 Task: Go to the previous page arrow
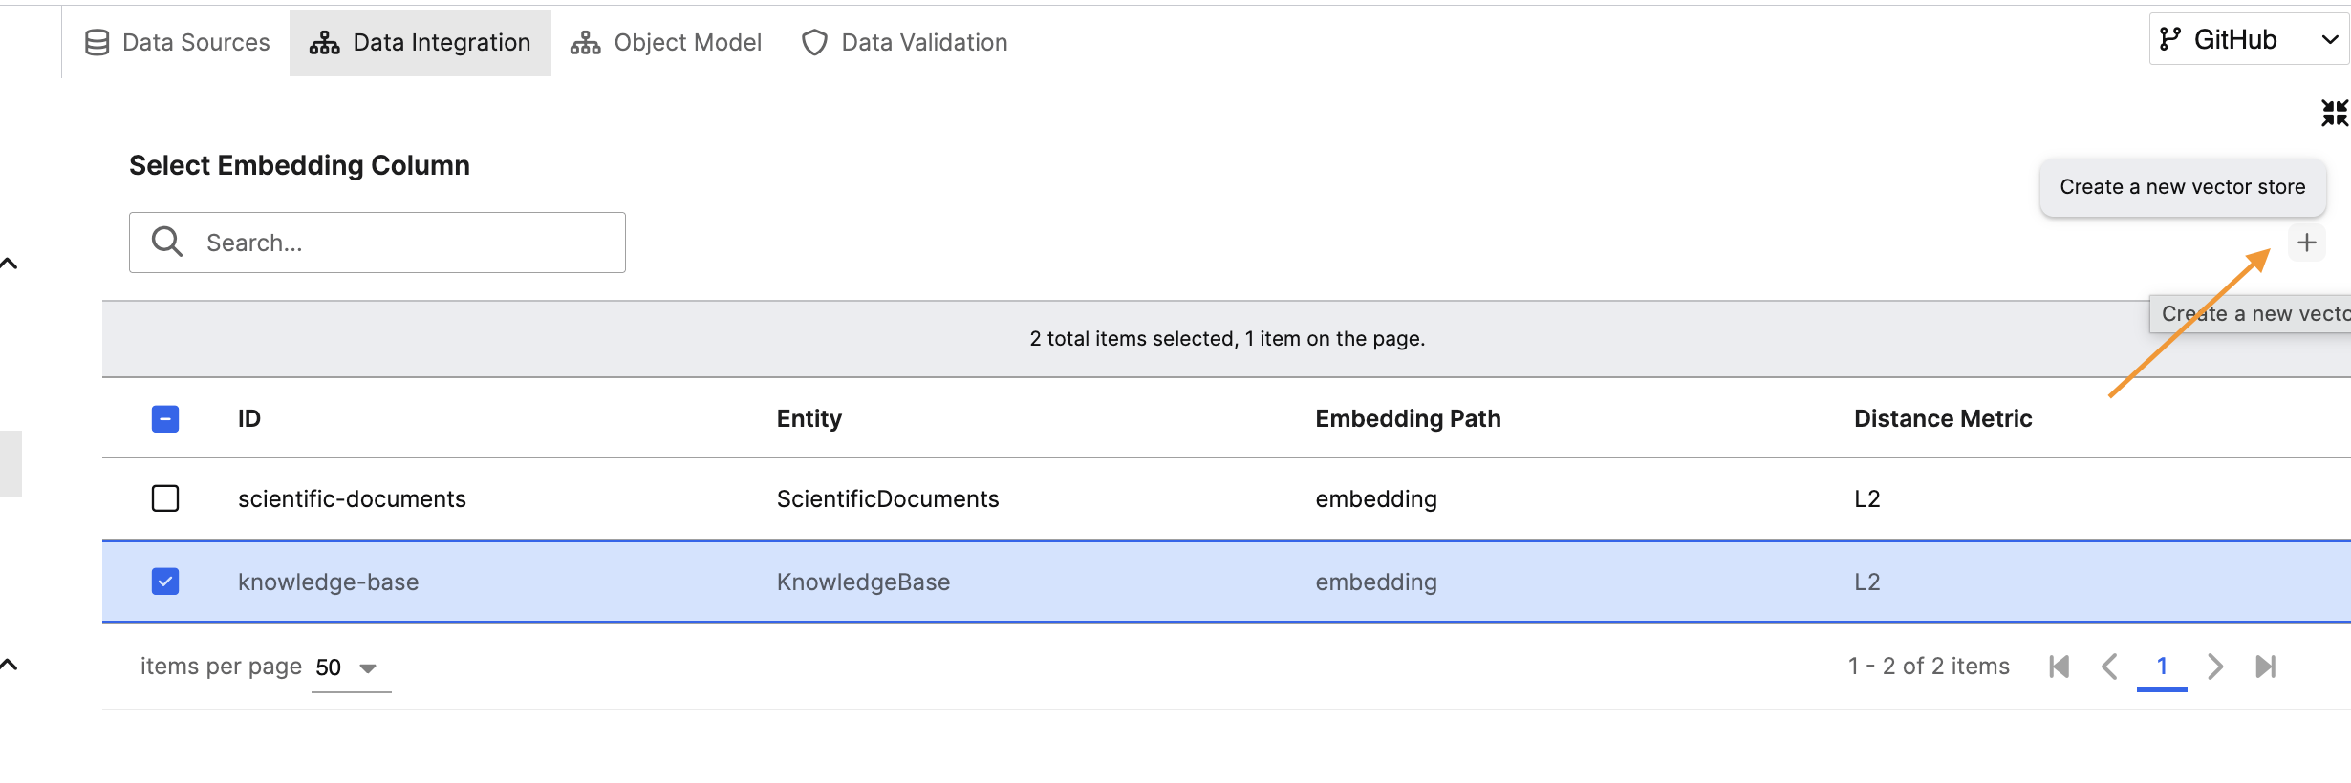[x=2109, y=667]
